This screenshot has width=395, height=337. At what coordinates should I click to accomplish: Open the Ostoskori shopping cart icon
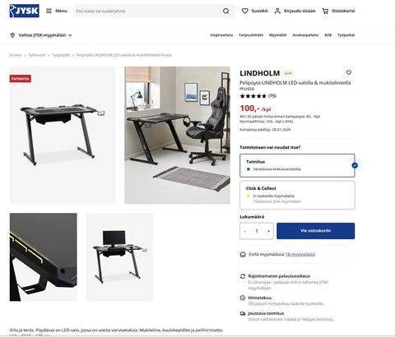pos(325,11)
